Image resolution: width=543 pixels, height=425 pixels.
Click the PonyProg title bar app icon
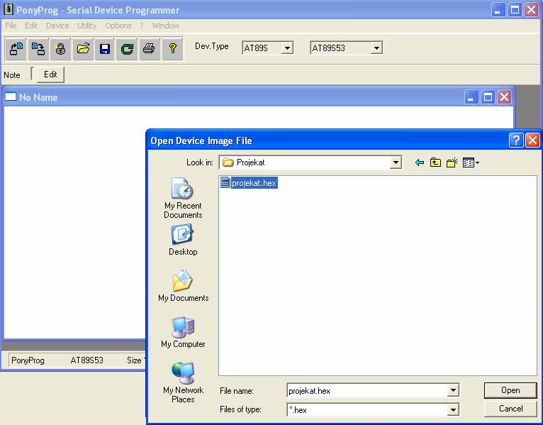(8, 9)
